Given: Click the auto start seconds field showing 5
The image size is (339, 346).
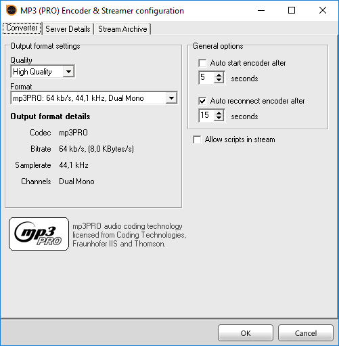Looking at the screenshot, I should point(206,78).
